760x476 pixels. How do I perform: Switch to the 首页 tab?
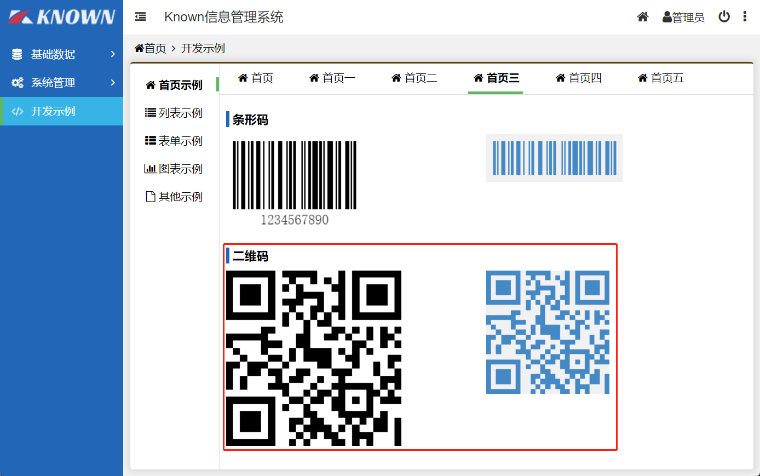coord(256,78)
